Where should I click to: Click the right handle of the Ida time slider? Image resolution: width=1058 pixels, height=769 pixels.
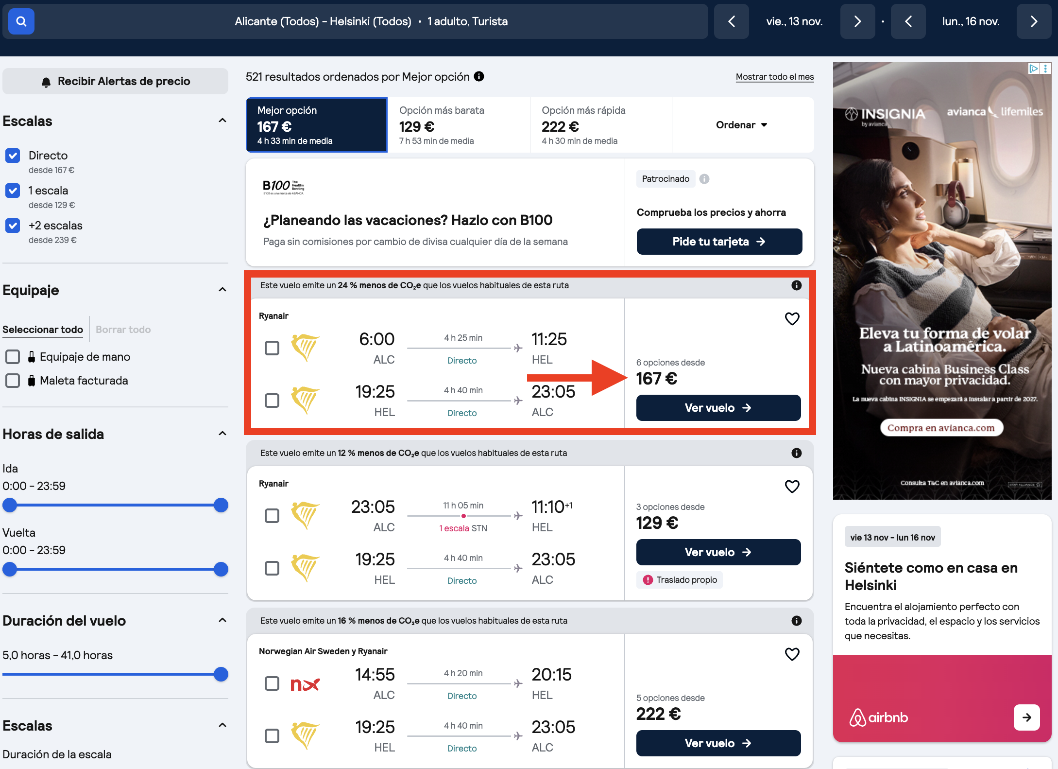221,506
